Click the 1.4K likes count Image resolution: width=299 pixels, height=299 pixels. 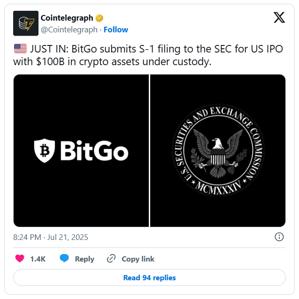[x=38, y=259]
